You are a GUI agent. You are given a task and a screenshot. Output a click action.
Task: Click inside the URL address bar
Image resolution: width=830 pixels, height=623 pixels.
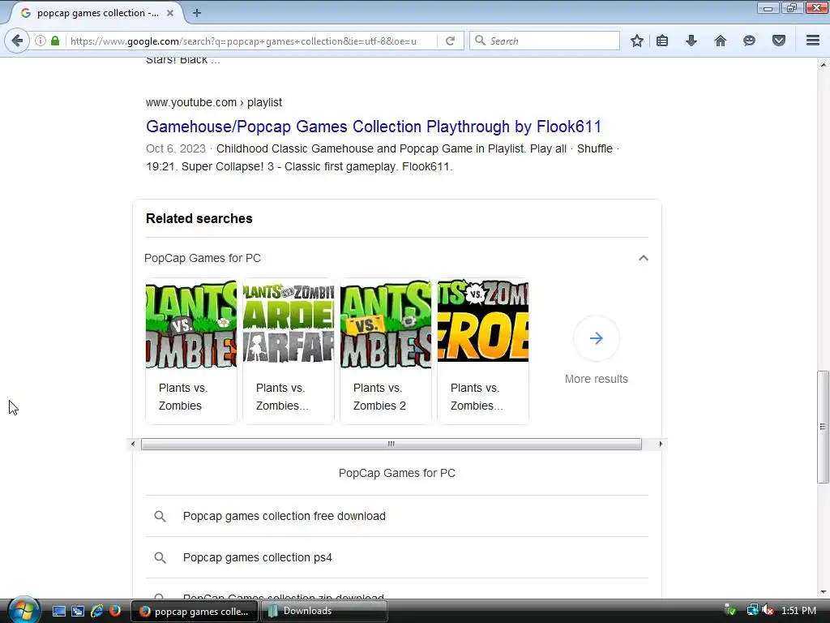[x=251, y=41]
